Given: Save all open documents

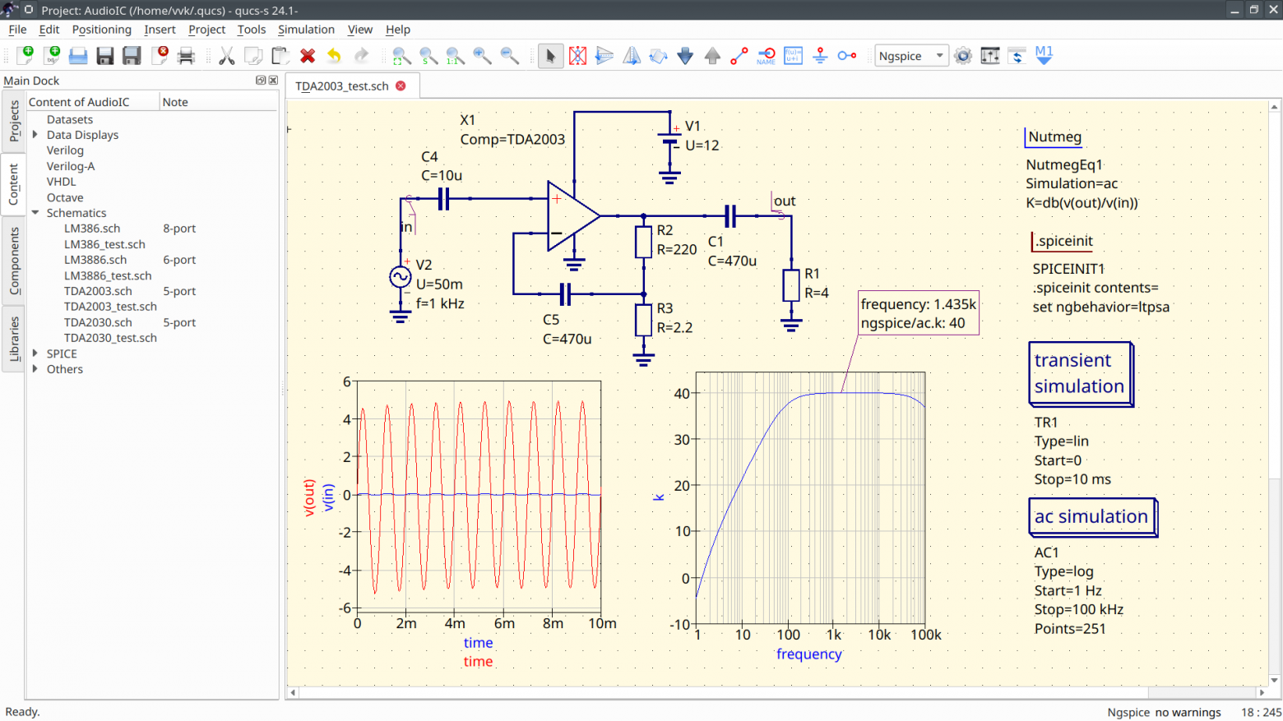Looking at the screenshot, I should pos(132,56).
